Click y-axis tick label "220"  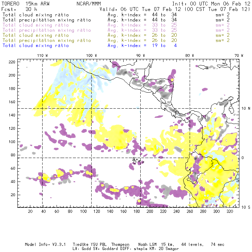click(x=12, y=62)
